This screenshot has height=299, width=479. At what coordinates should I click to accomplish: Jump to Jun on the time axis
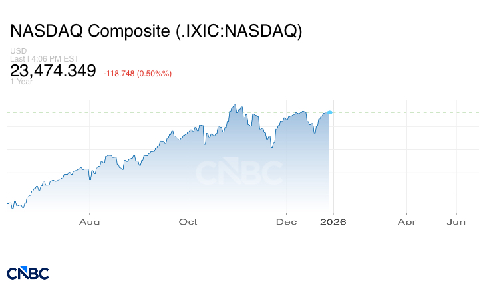coord(456,221)
